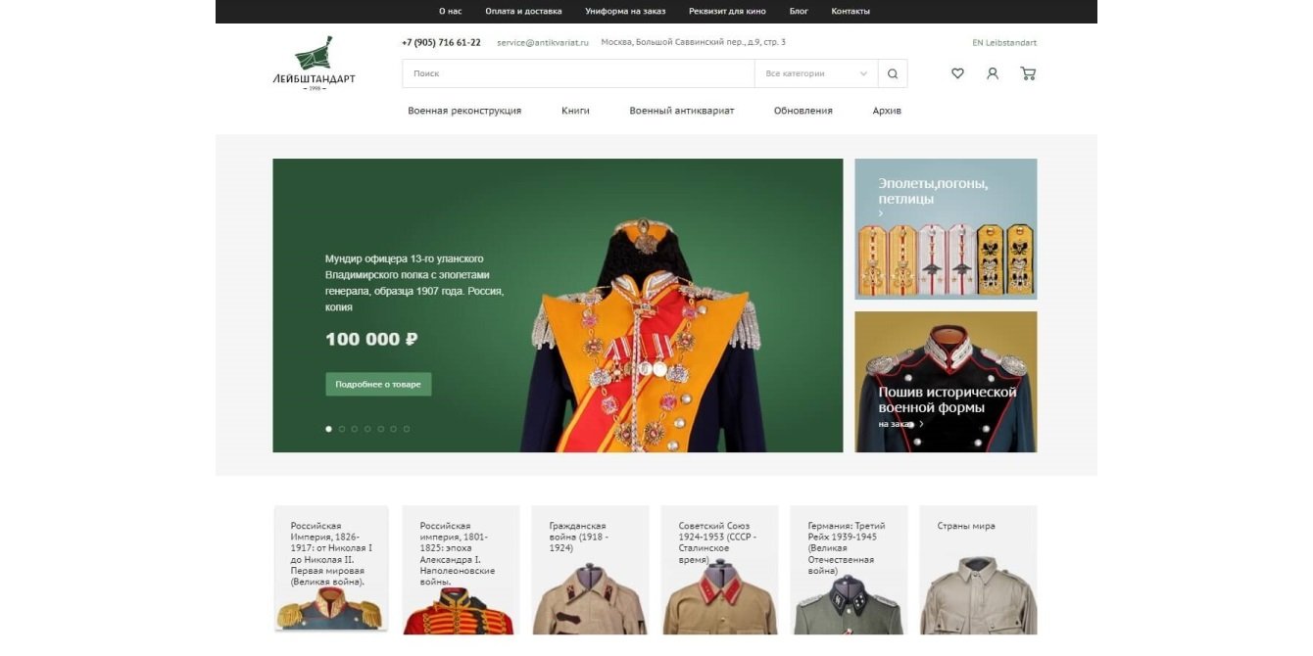
Task: Click the arrow next to 'на заказ'
Action: pyautogui.click(x=921, y=424)
